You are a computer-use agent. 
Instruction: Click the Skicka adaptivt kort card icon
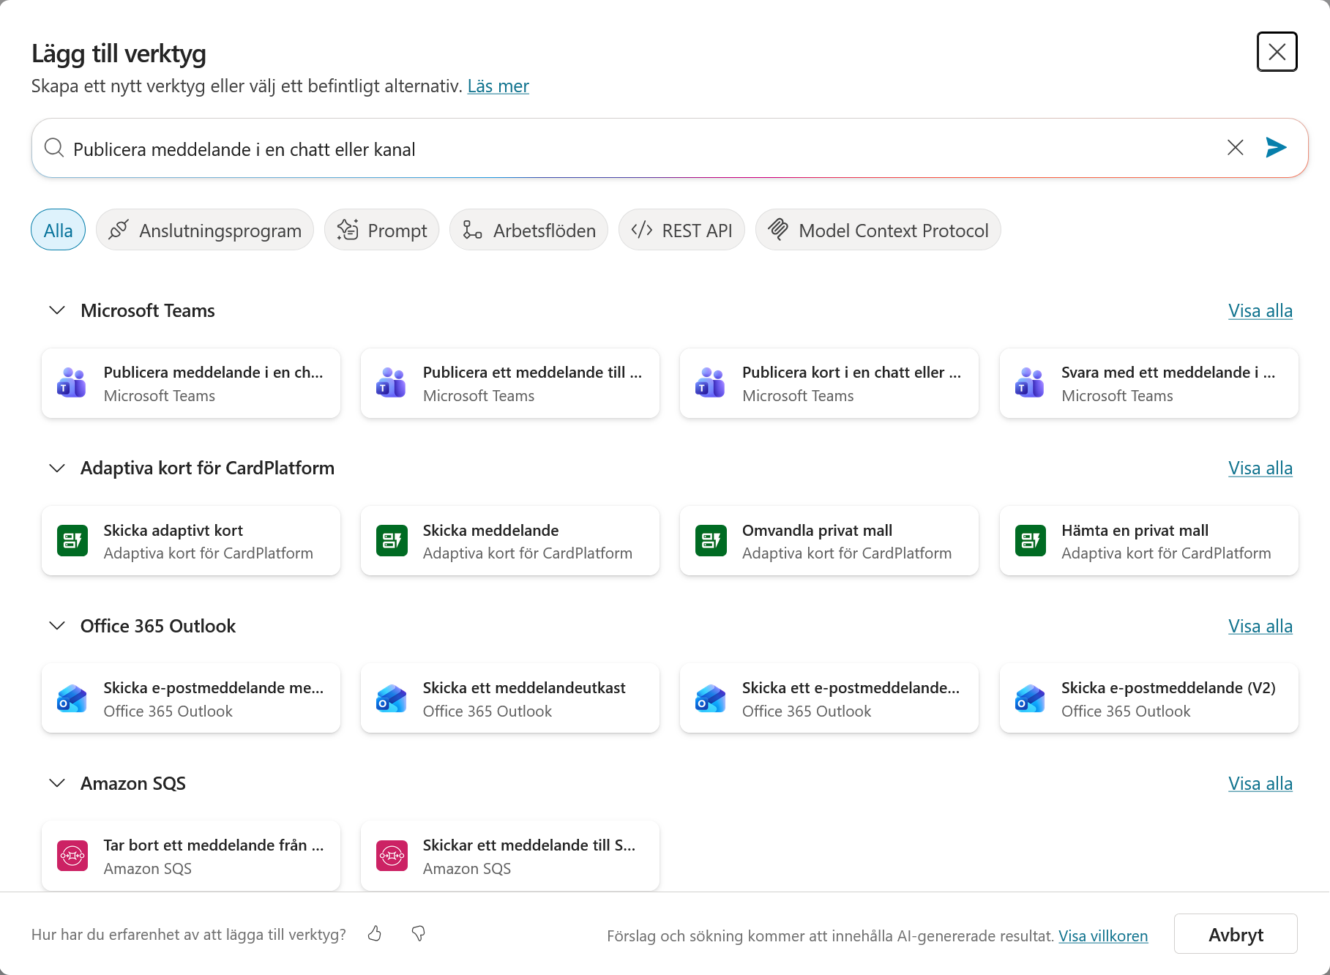point(72,541)
